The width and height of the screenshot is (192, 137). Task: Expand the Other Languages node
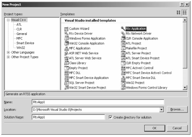pyautogui.click(x=8, y=52)
